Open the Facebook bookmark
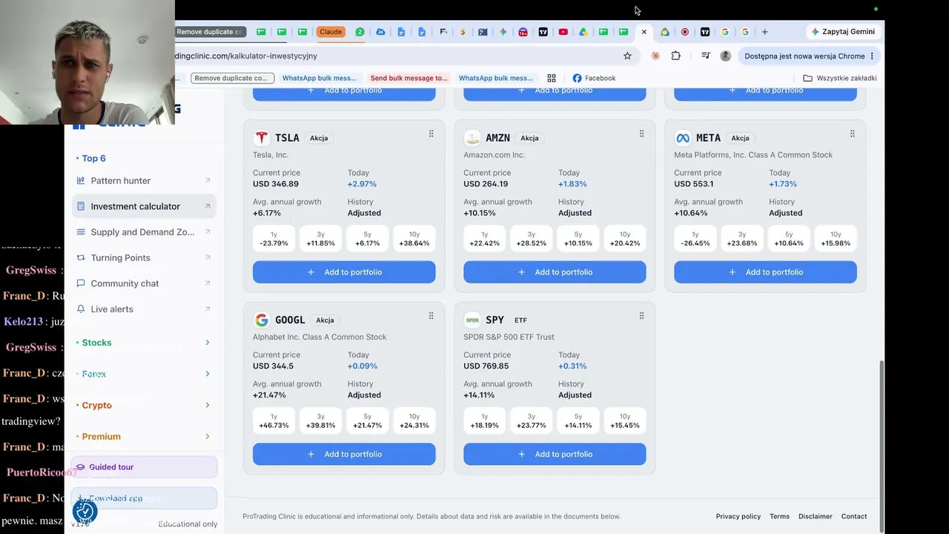The image size is (949, 534). [x=594, y=78]
